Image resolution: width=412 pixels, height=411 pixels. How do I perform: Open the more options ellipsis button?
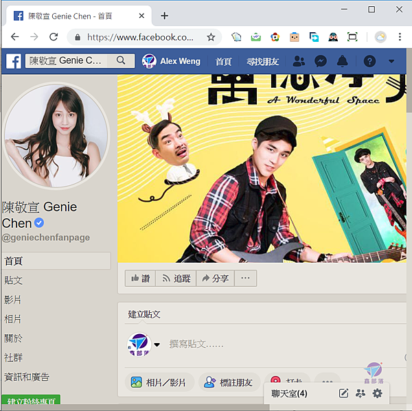(x=245, y=278)
